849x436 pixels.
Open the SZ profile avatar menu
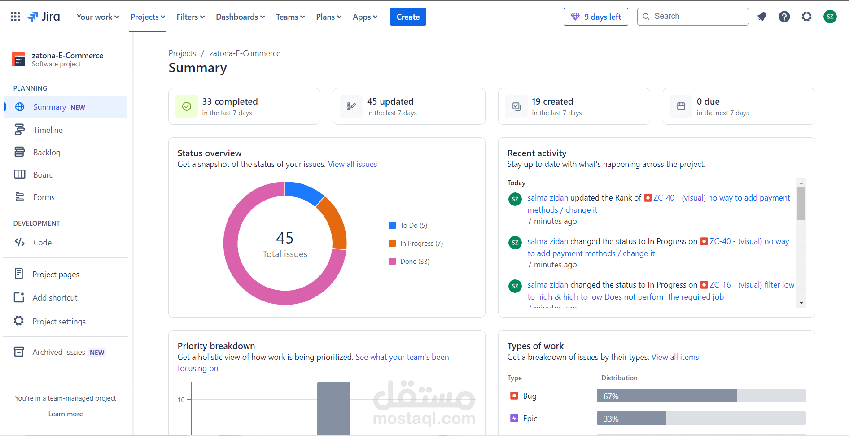tap(830, 17)
